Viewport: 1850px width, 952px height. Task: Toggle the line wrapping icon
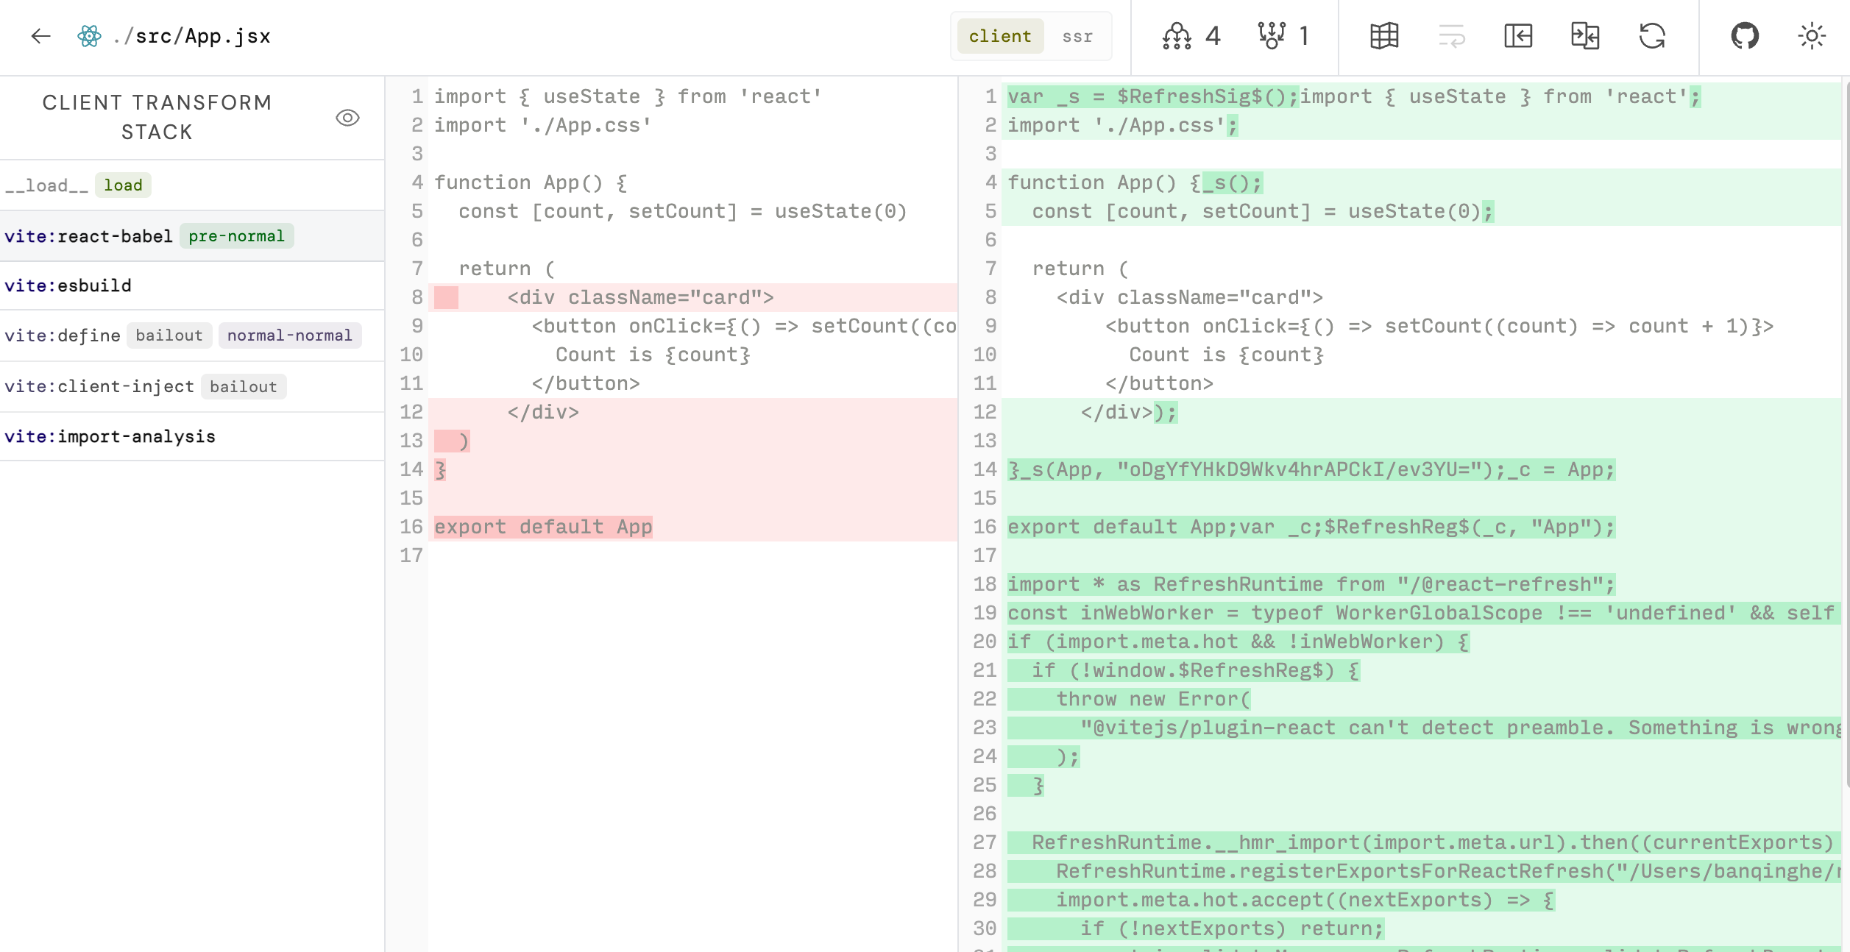point(1451,36)
